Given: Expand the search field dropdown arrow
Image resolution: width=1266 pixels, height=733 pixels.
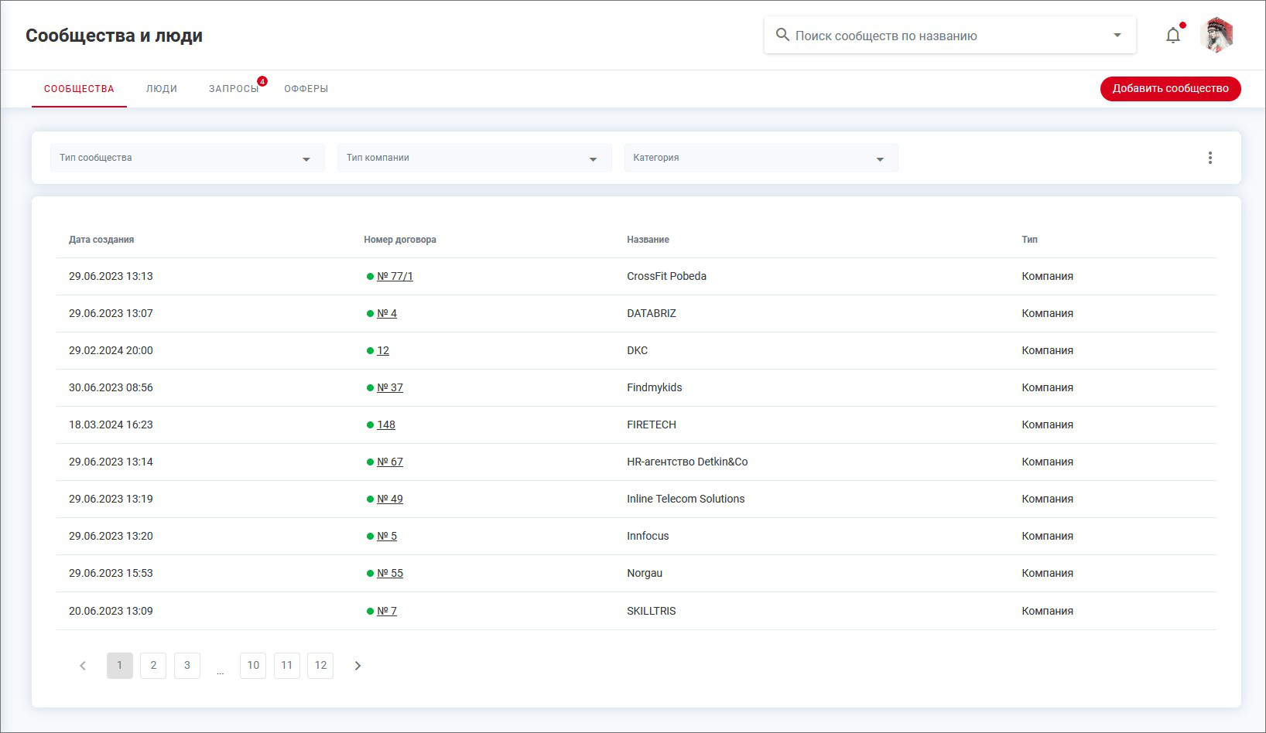Looking at the screenshot, I should (1117, 36).
